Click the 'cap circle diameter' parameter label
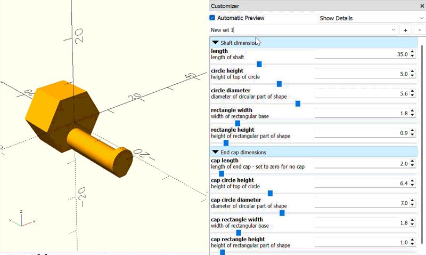This screenshot has width=426, height=255. tap(236, 200)
